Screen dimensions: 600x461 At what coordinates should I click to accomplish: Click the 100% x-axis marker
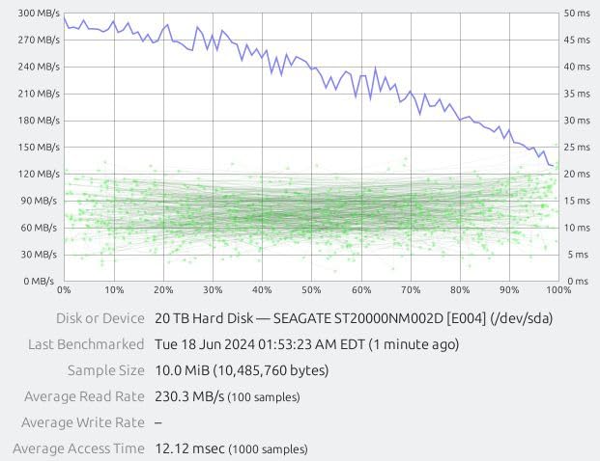point(557,289)
